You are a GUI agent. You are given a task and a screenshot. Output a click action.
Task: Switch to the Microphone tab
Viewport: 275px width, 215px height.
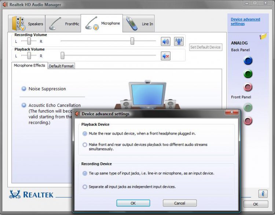(102, 23)
